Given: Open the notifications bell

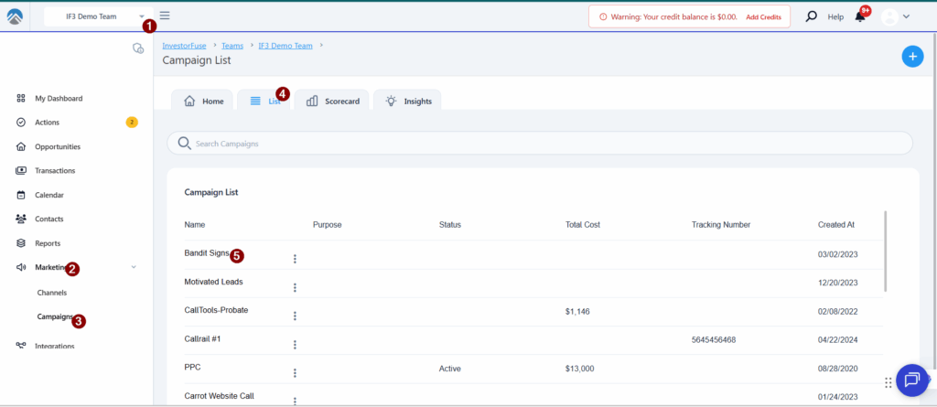Looking at the screenshot, I should pos(859,16).
